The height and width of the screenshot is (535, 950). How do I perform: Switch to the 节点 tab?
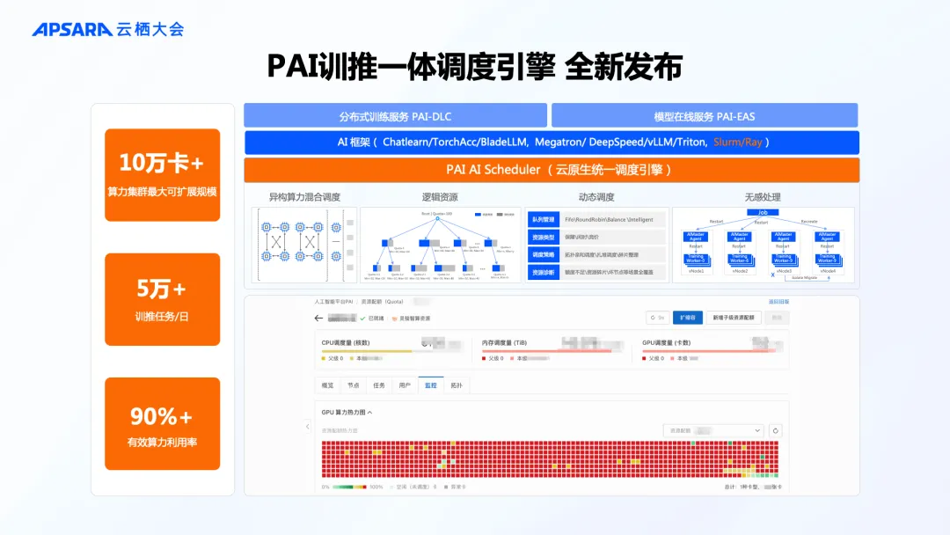(x=354, y=385)
